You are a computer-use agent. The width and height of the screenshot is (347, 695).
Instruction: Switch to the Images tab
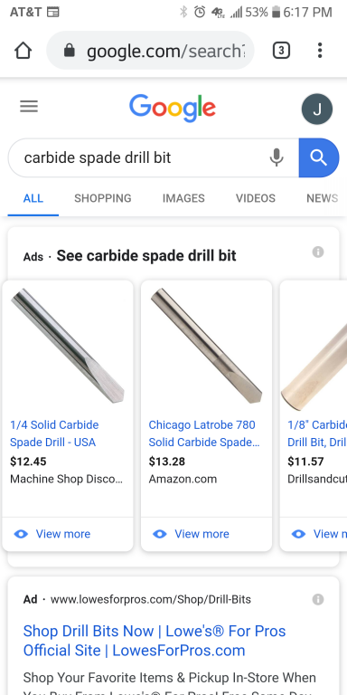183,198
